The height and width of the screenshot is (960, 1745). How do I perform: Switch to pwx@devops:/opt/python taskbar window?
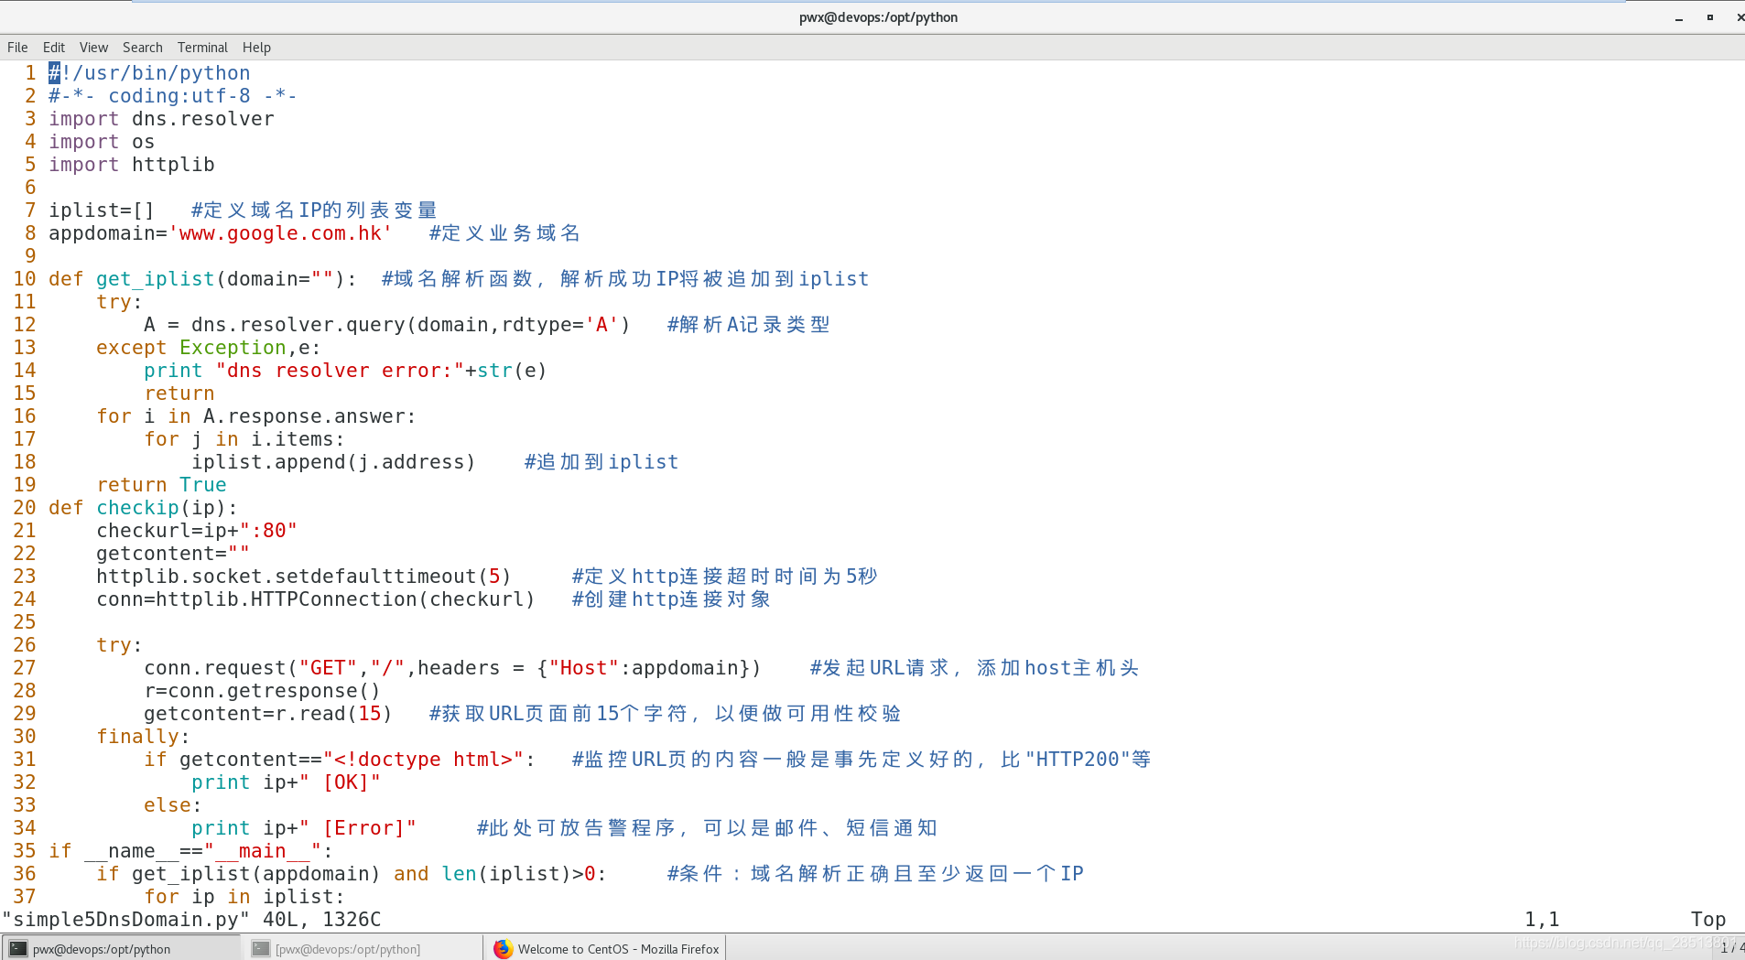121,948
